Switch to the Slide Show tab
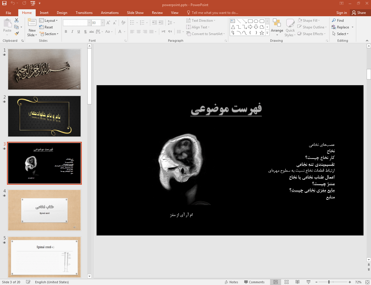Screen dimensions: 371x285 pos(135,13)
